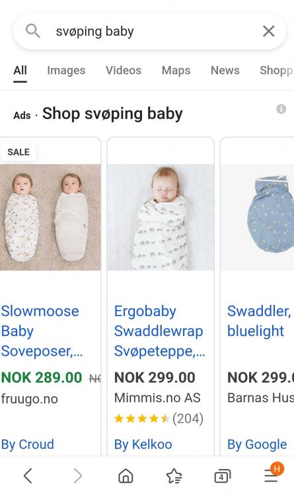Show open tabs counter icon
Image resolution: width=294 pixels, height=496 pixels.
click(x=222, y=475)
